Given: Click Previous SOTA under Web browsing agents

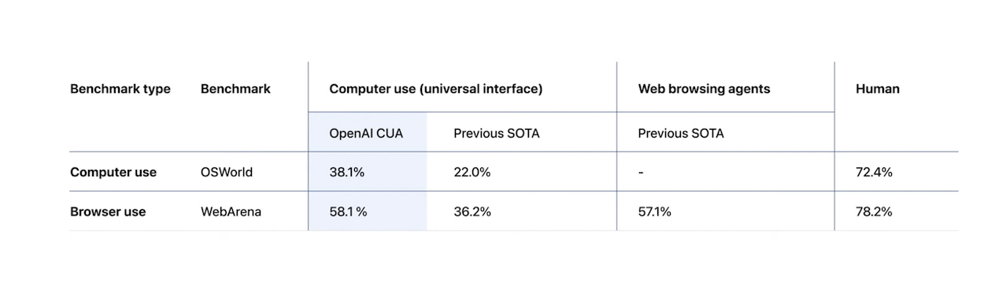Looking at the screenshot, I should [x=681, y=133].
